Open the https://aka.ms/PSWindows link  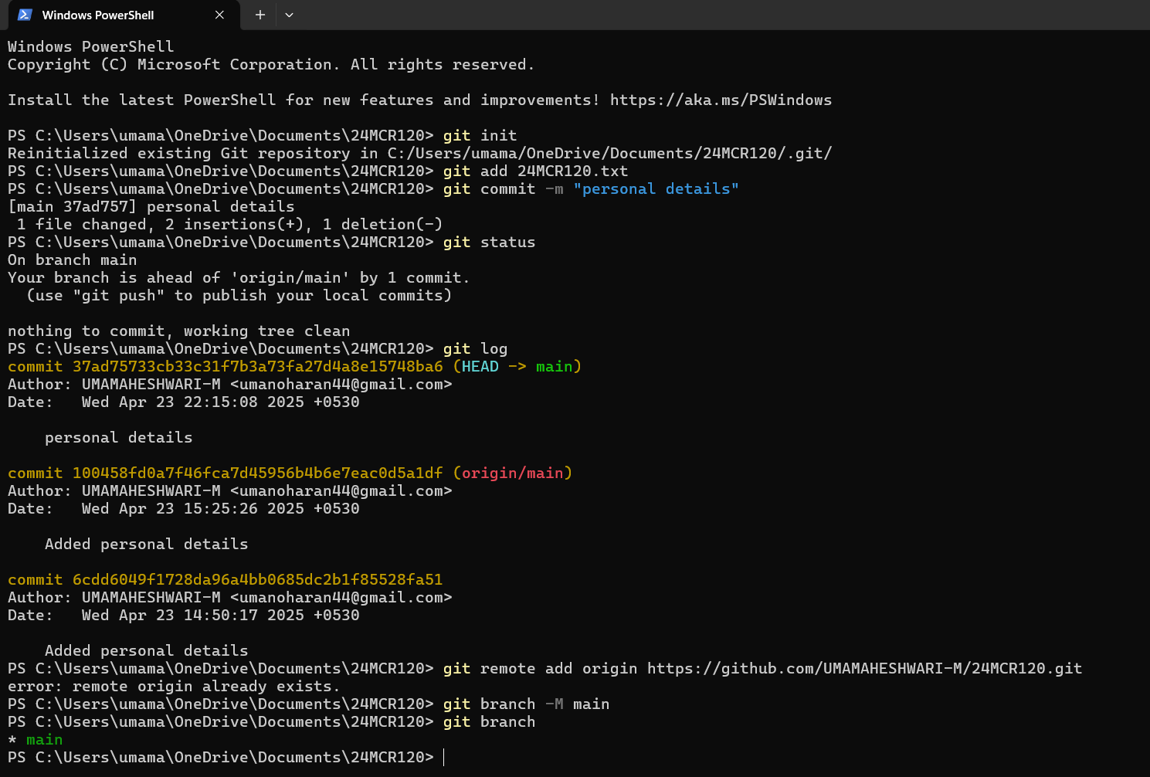[721, 100]
